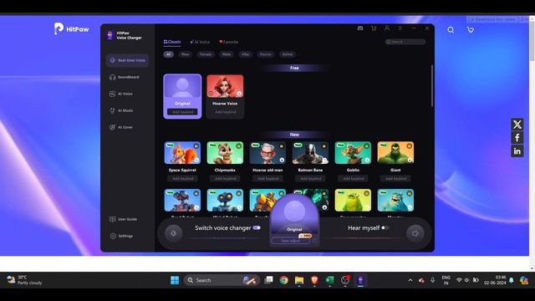
Task: Open AI Voice in the sidebar
Action: 121,94
